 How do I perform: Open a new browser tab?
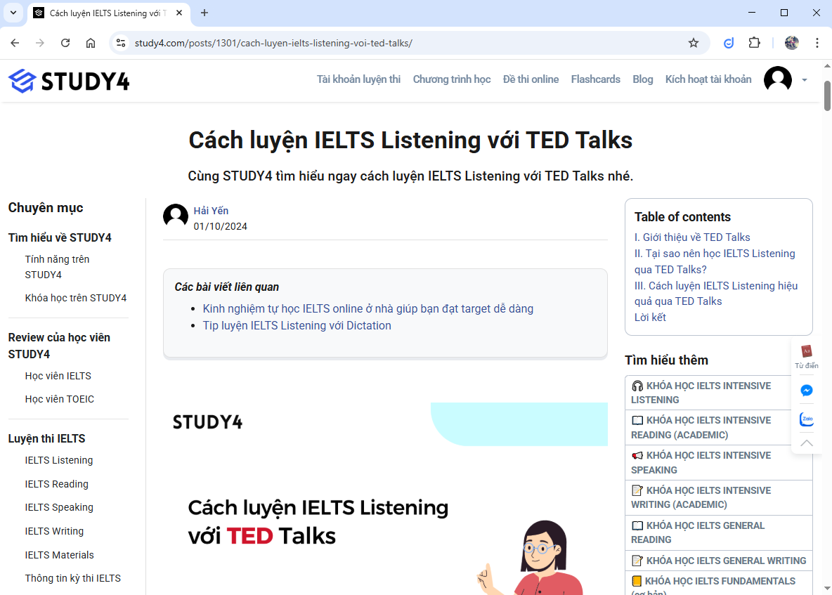coord(204,13)
